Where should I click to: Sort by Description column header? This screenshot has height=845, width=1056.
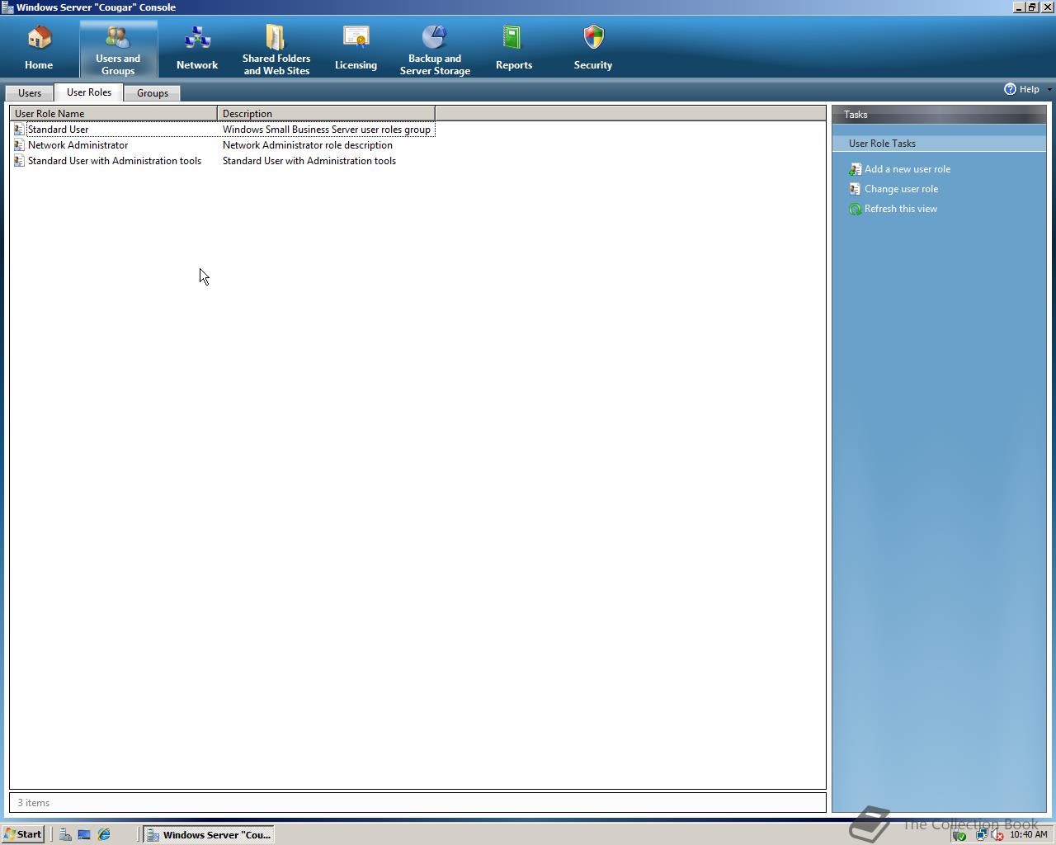pos(326,114)
